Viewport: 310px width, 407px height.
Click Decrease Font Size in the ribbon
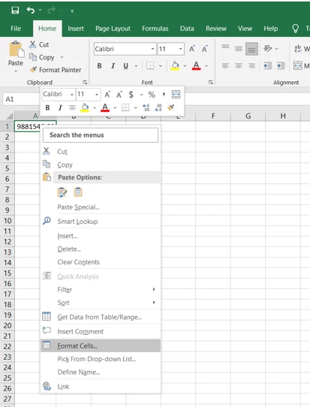coord(205,49)
